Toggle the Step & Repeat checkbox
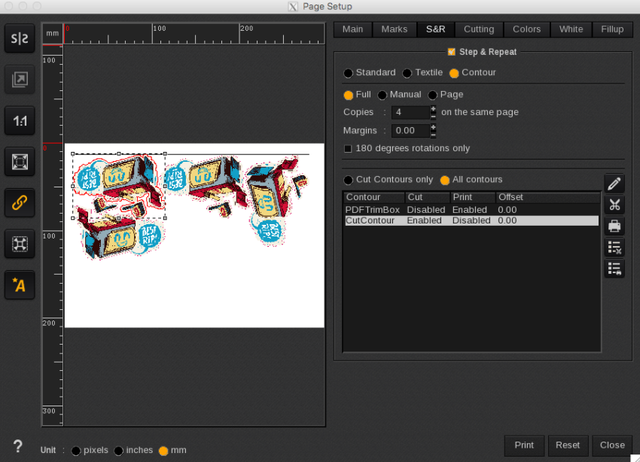 click(451, 52)
